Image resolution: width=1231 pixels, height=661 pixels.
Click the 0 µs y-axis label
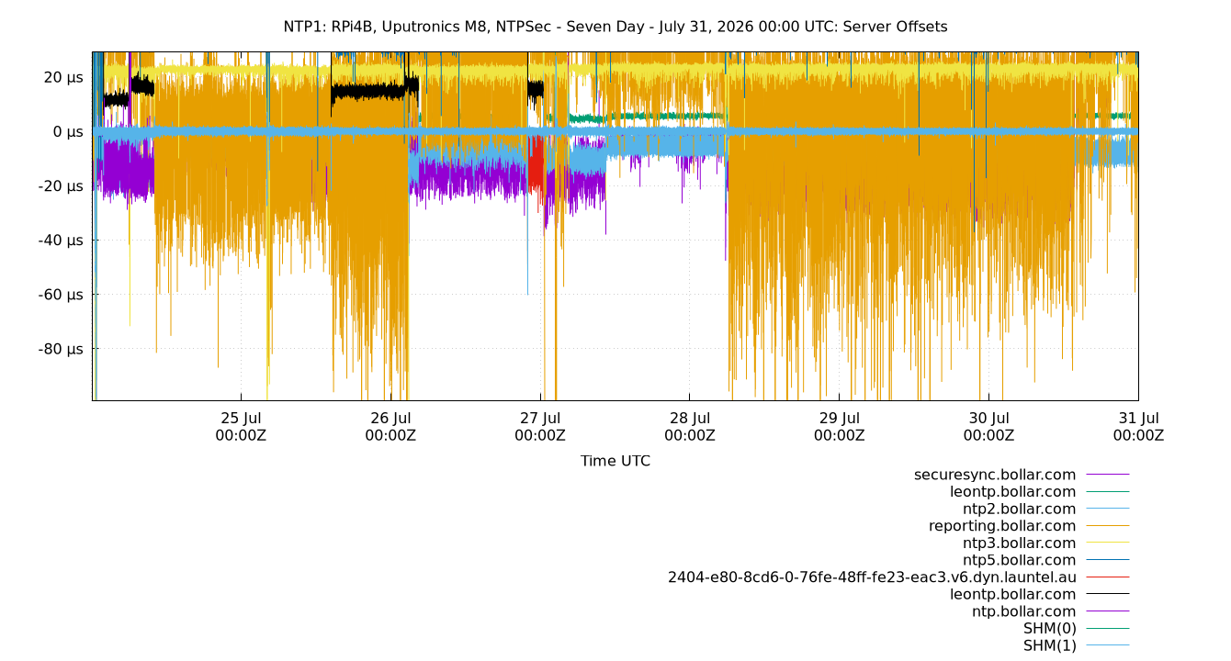click(68, 131)
